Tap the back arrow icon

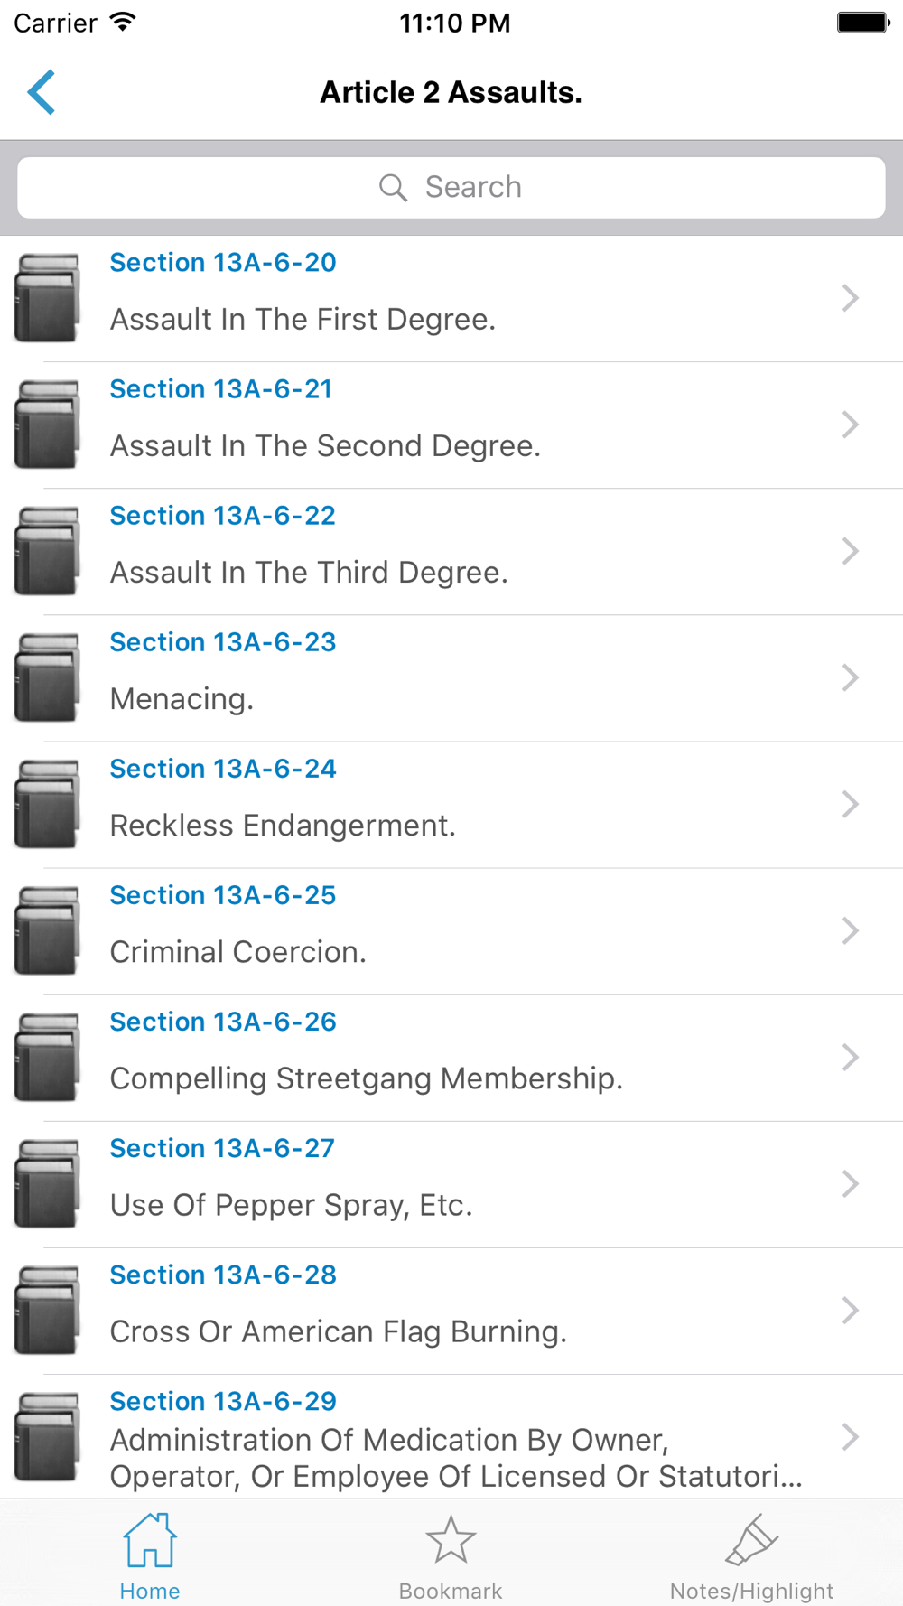click(x=42, y=92)
